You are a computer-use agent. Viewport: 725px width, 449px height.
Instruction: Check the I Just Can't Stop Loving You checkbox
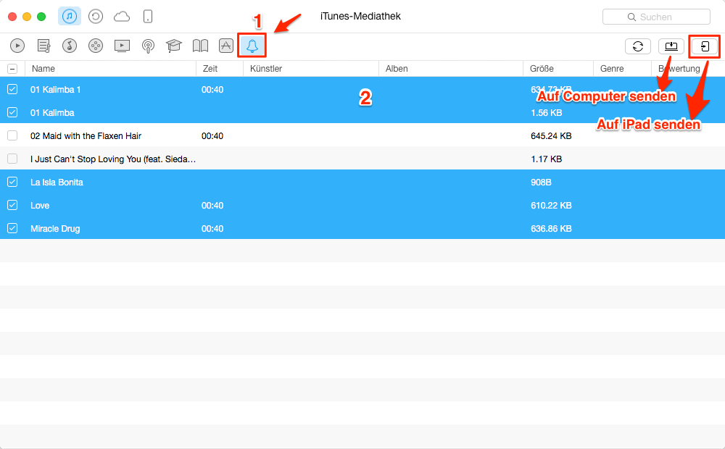point(12,159)
